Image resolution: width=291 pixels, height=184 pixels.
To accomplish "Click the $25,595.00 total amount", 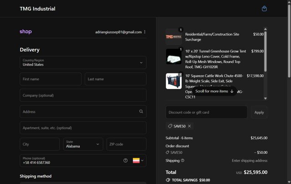I will [255, 172].
